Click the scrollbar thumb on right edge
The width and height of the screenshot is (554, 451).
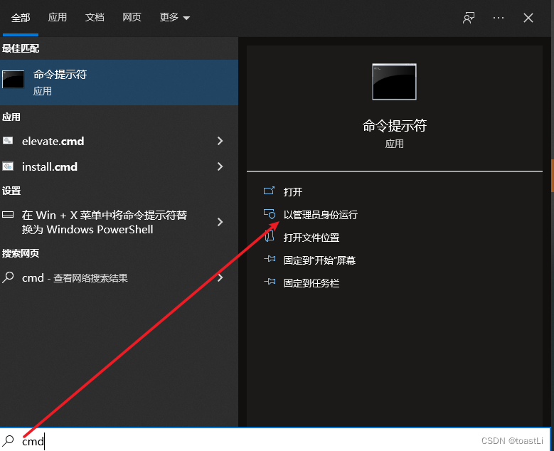point(553,176)
